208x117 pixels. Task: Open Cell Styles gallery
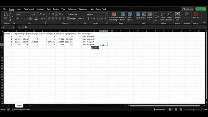click(130, 16)
